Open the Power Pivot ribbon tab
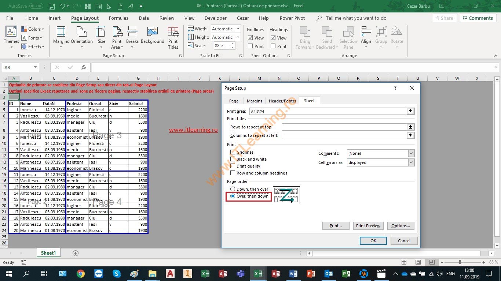The width and height of the screenshot is (501, 281). (x=292, y=18)
